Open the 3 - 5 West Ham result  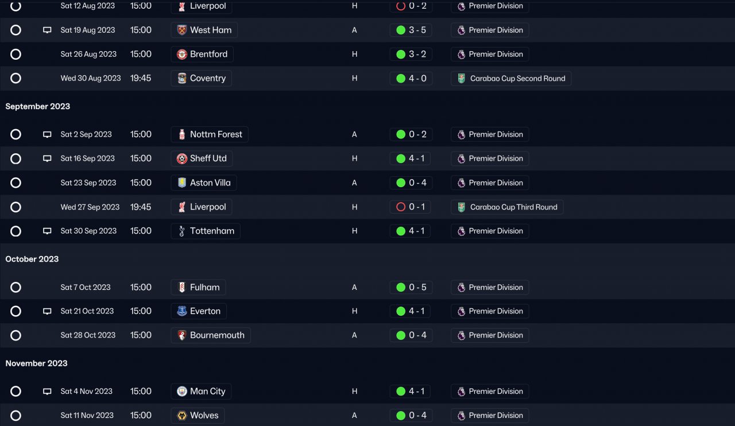pyautogui.click(x=417, y=30)
